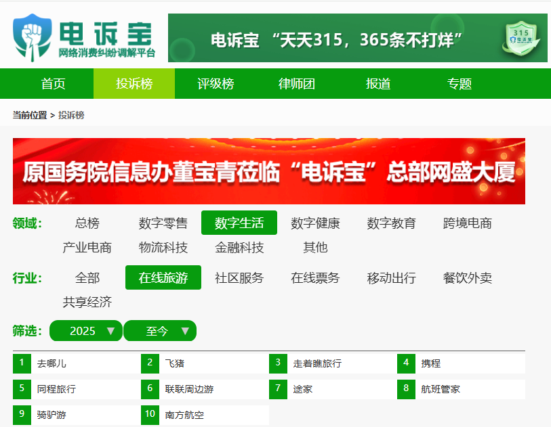
Task: Select the 总榜 field filter
Action: coord(87,223)
